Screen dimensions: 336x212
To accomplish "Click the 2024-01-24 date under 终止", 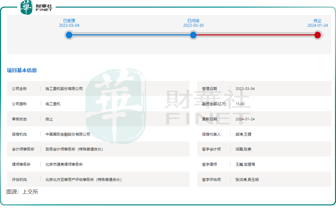I will point(317,25).
